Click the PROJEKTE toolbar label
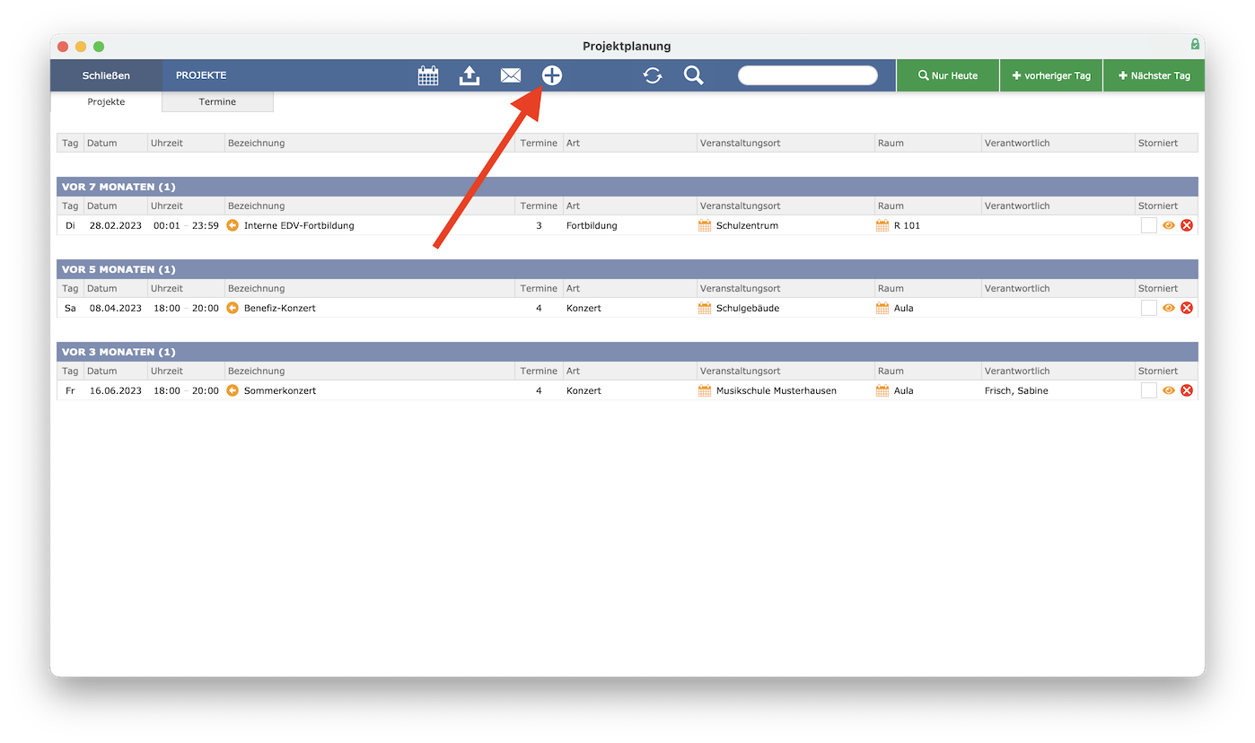This screenshot has height=743, width=1255. (201, 75)
